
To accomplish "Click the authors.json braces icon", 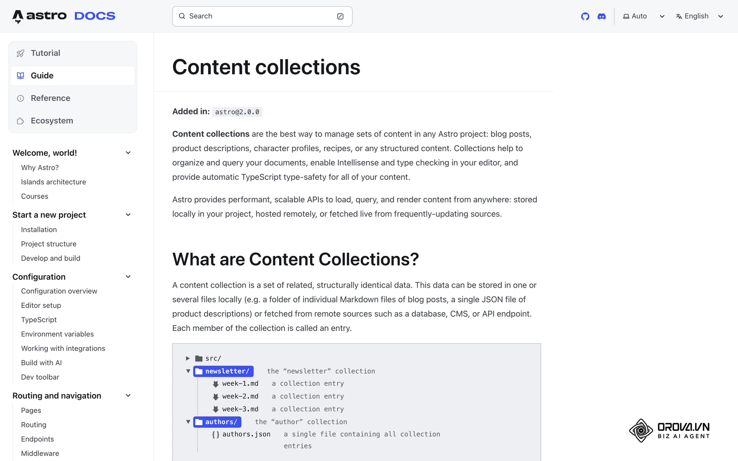I will pos(215,434).
